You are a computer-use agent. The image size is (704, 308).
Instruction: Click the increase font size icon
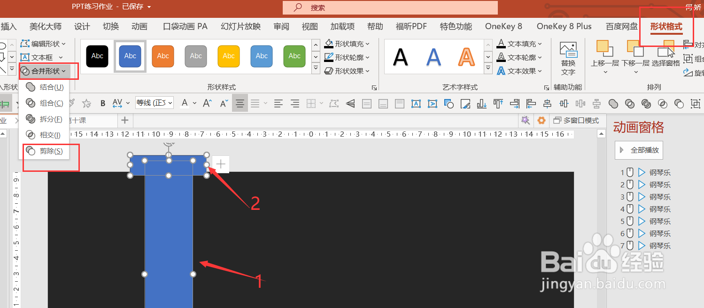click(x=207, y=103)
